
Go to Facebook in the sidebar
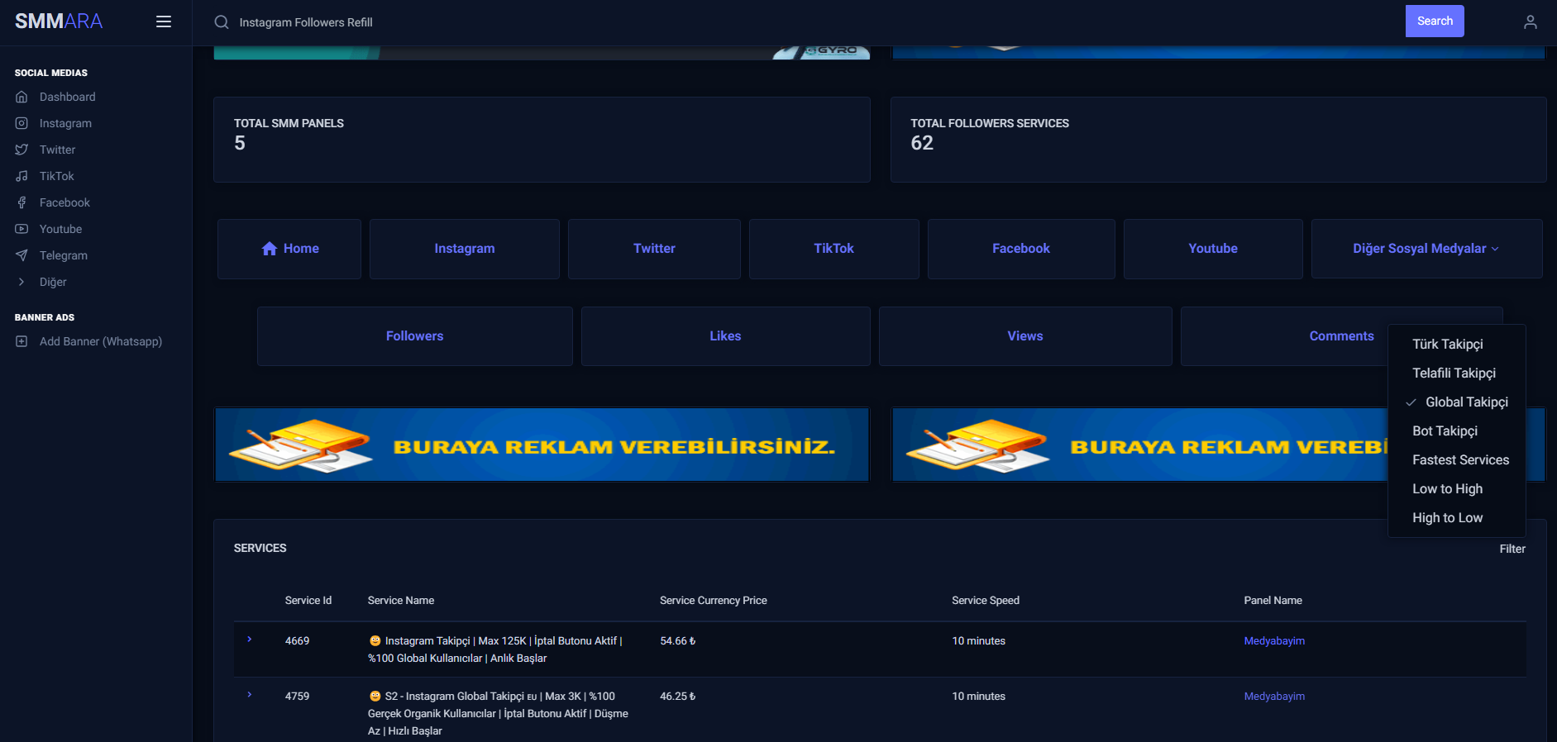[64, 202]
